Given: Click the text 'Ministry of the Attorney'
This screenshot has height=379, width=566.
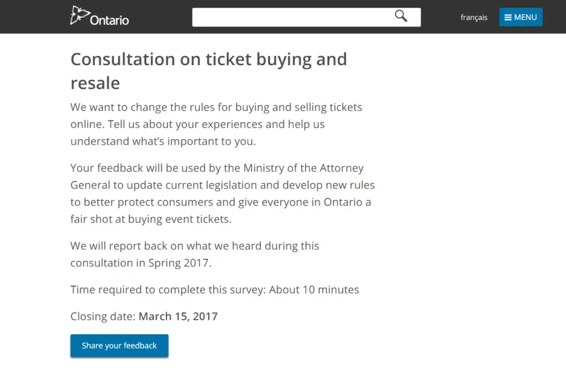Looking at the screenshot, I should (x=303, y=168).
